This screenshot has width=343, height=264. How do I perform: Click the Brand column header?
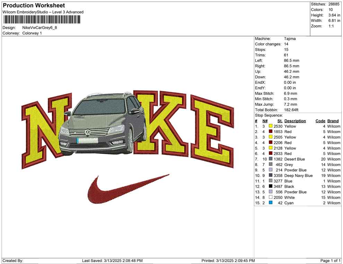333,121
